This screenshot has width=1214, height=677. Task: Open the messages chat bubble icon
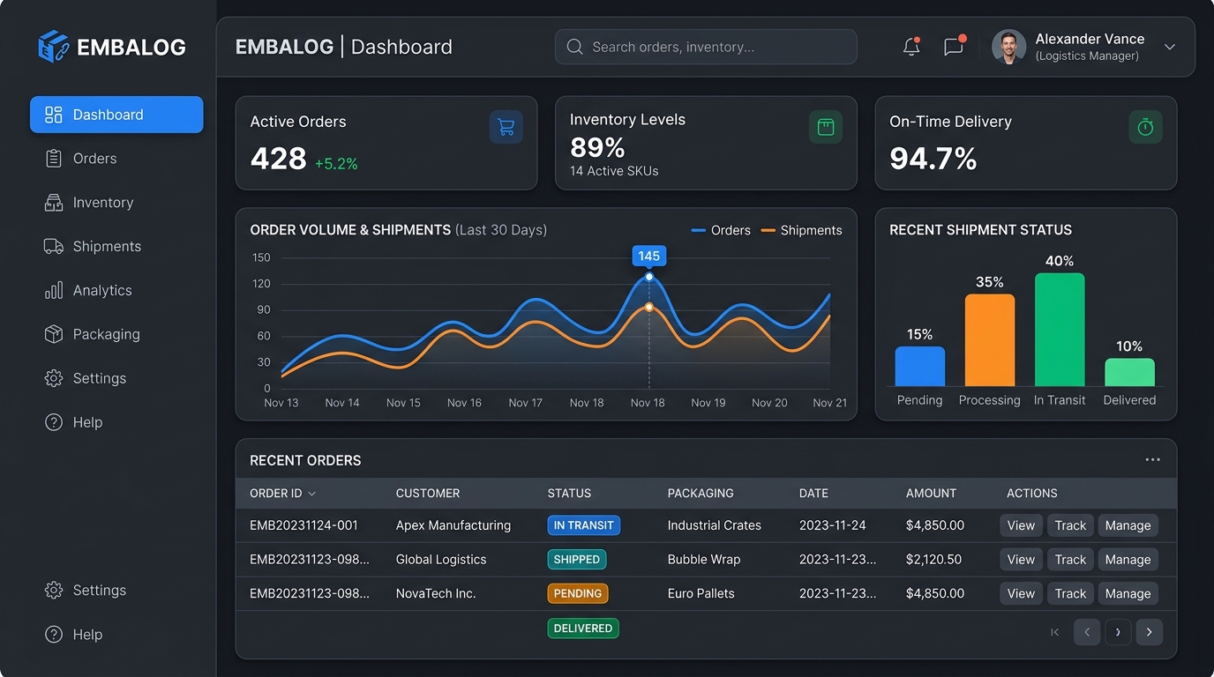point(954,47)
